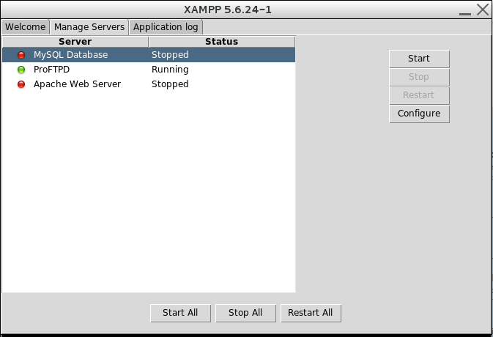Click Restart All servers
Viewport: 493px width, 337px height.
(311, 313)
